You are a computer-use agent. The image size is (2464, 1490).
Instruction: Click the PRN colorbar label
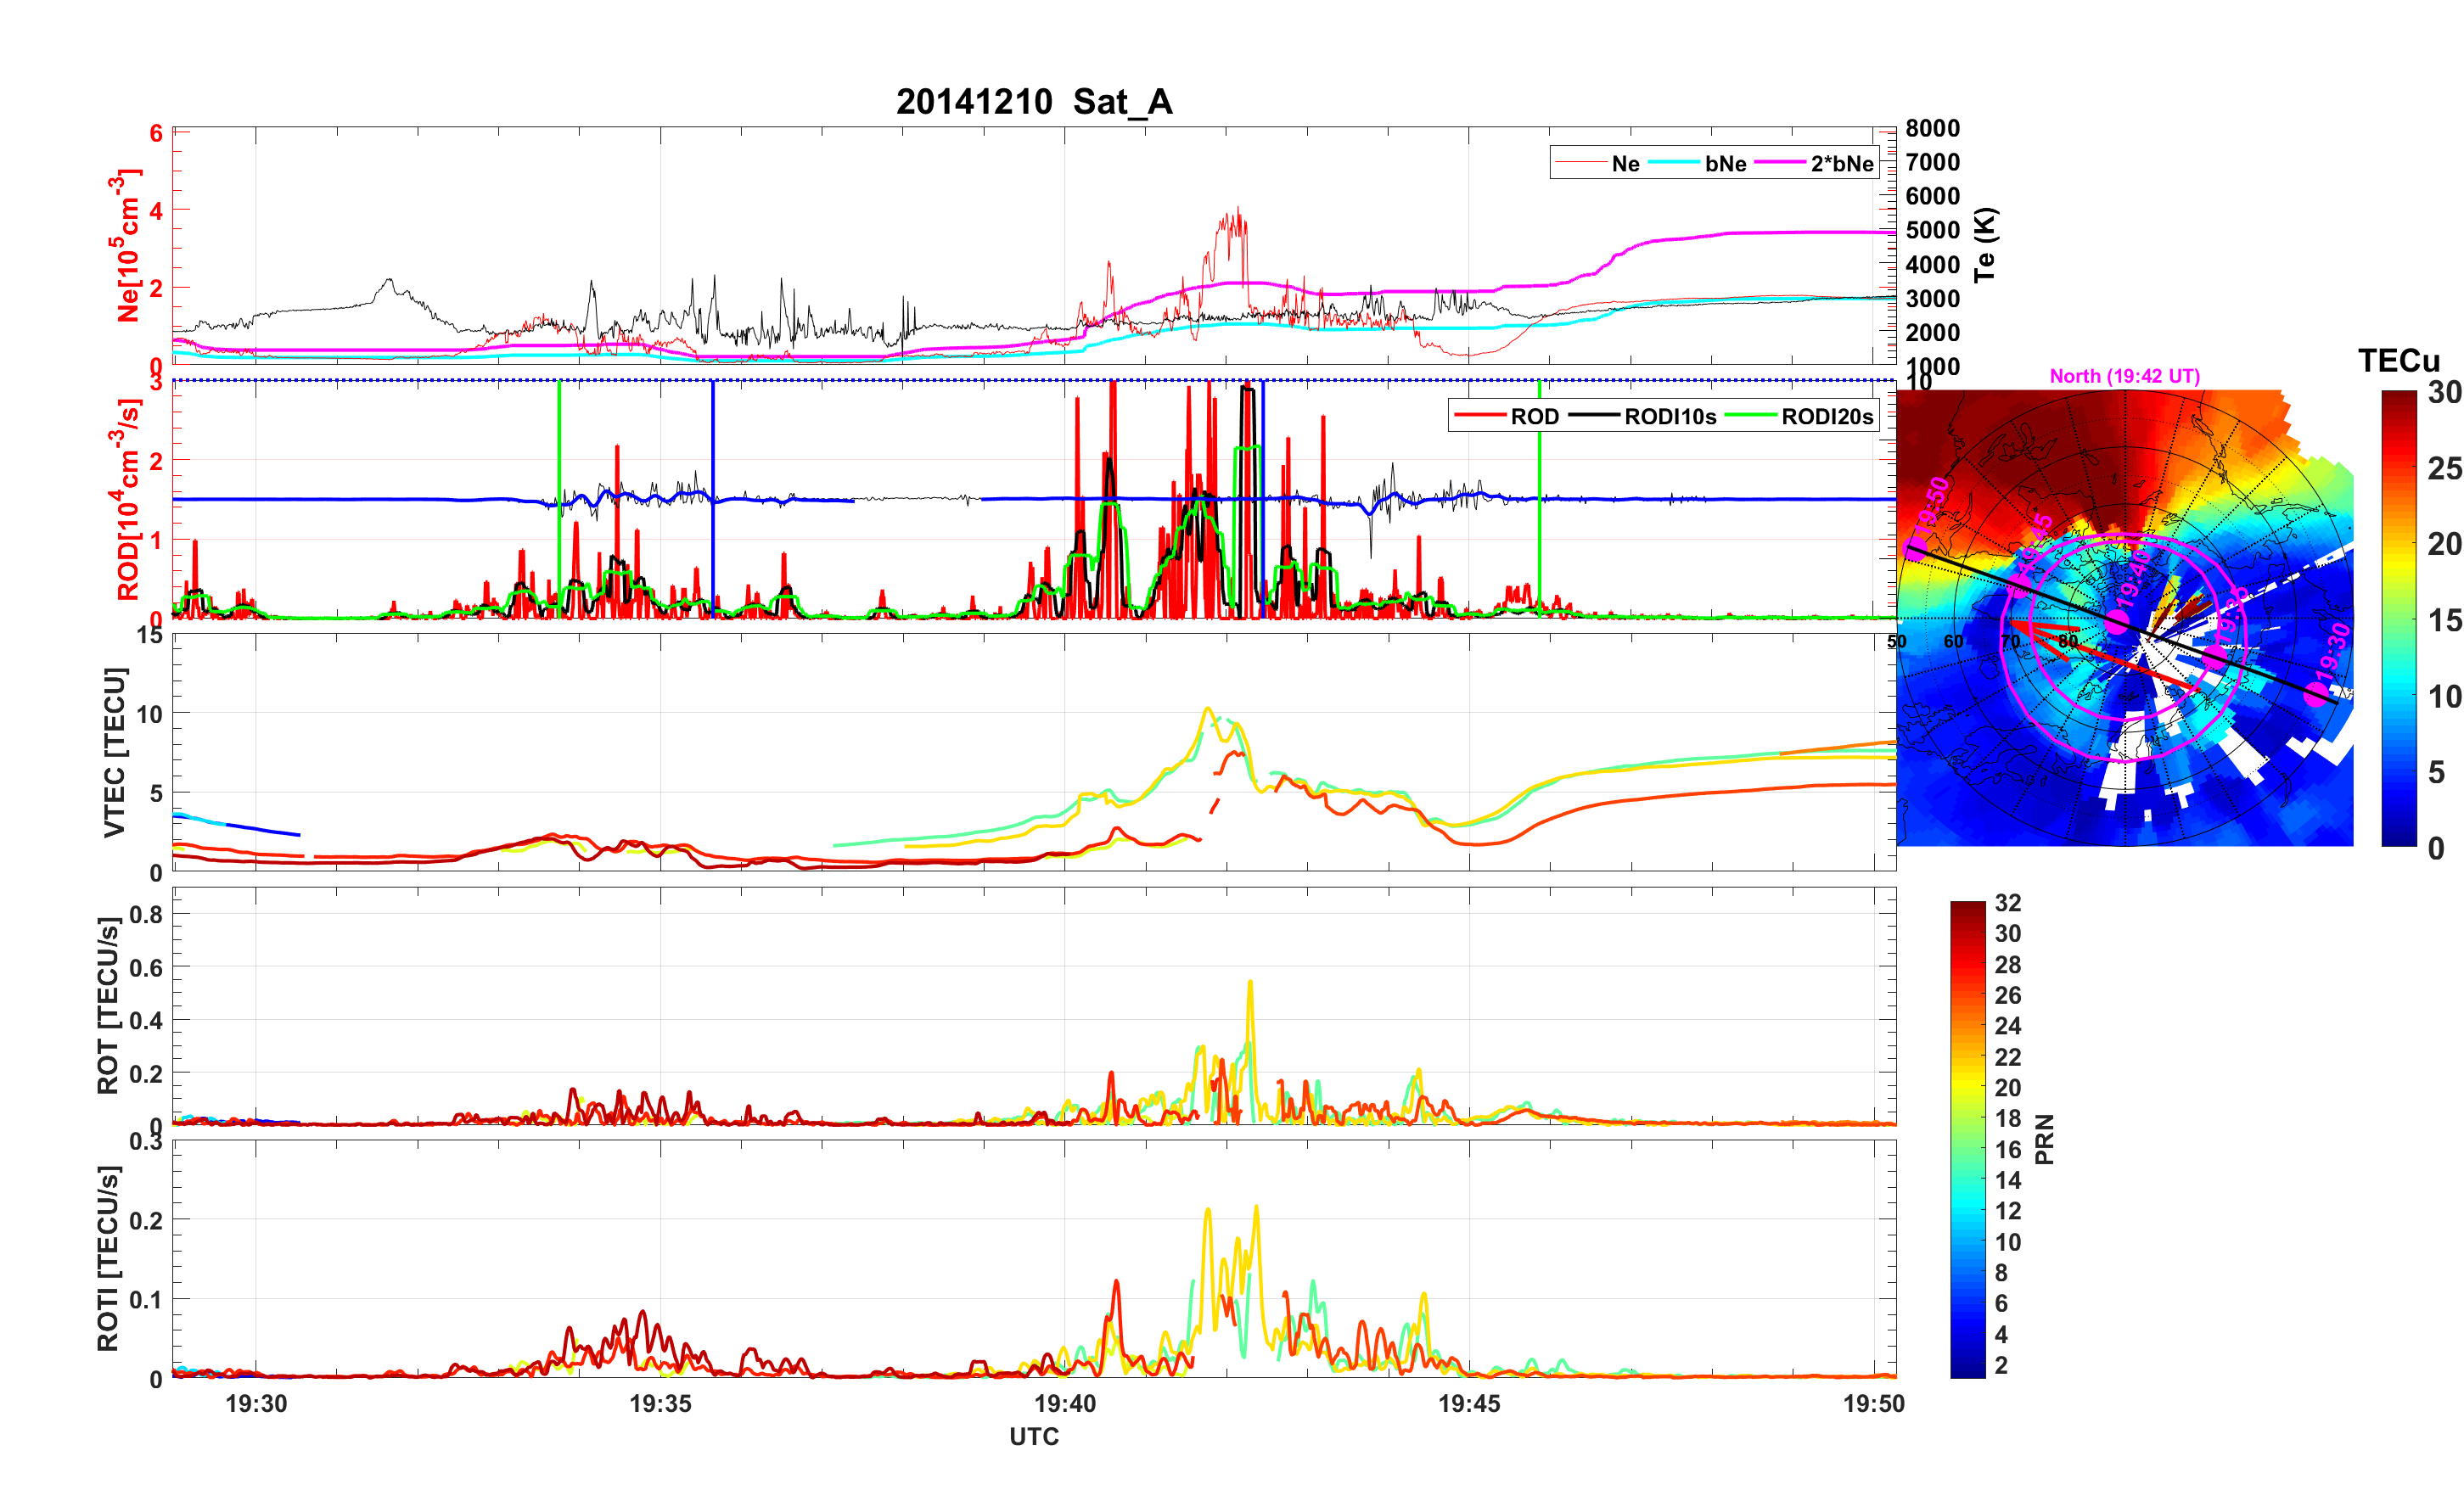click(x=2045, y=1139)
